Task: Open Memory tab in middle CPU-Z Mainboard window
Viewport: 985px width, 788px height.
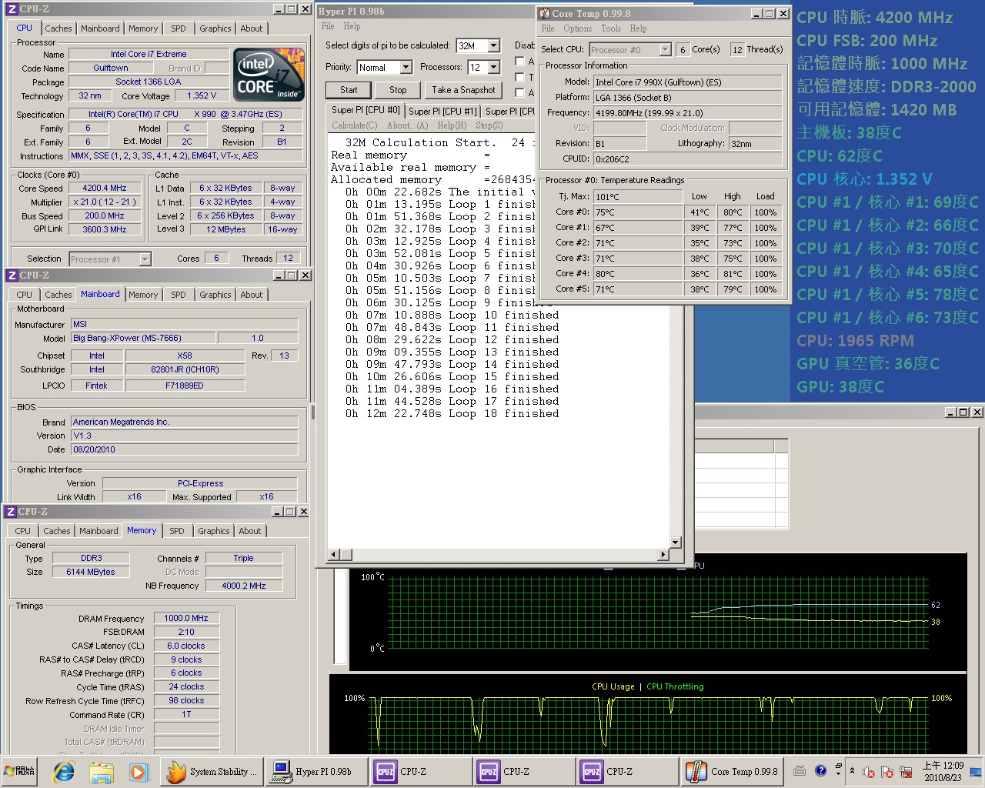Action: tap(143, 295)
